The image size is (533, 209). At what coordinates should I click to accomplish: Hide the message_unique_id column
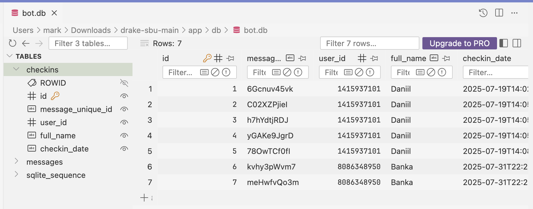(x=124, y=109)
